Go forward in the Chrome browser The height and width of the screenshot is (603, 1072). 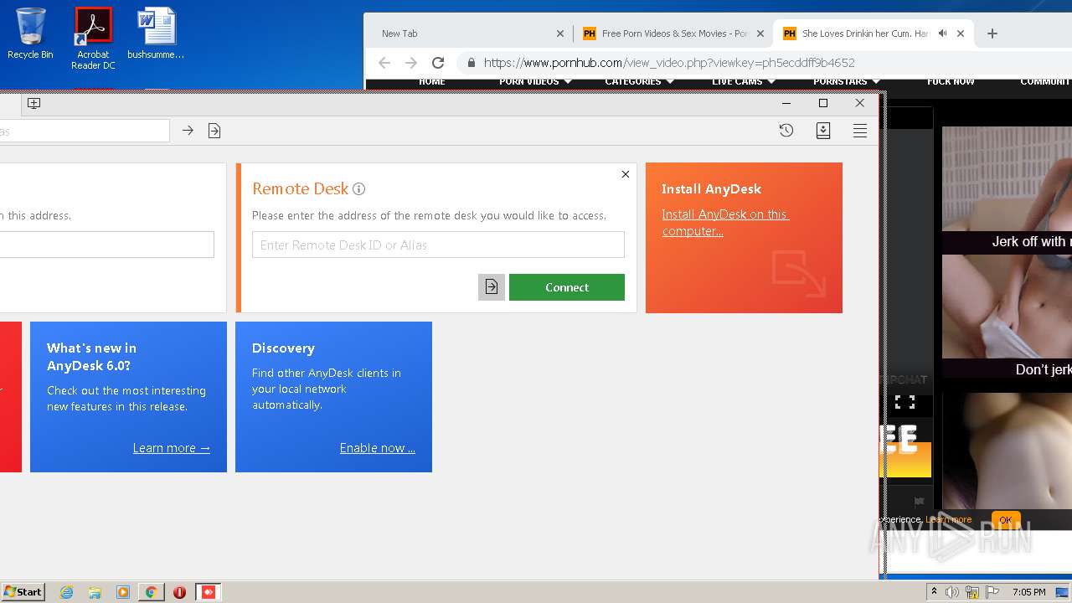coord(411,63)
